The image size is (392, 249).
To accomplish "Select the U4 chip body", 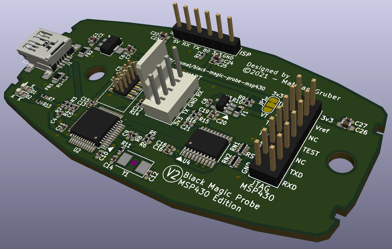I will [207, 143].
